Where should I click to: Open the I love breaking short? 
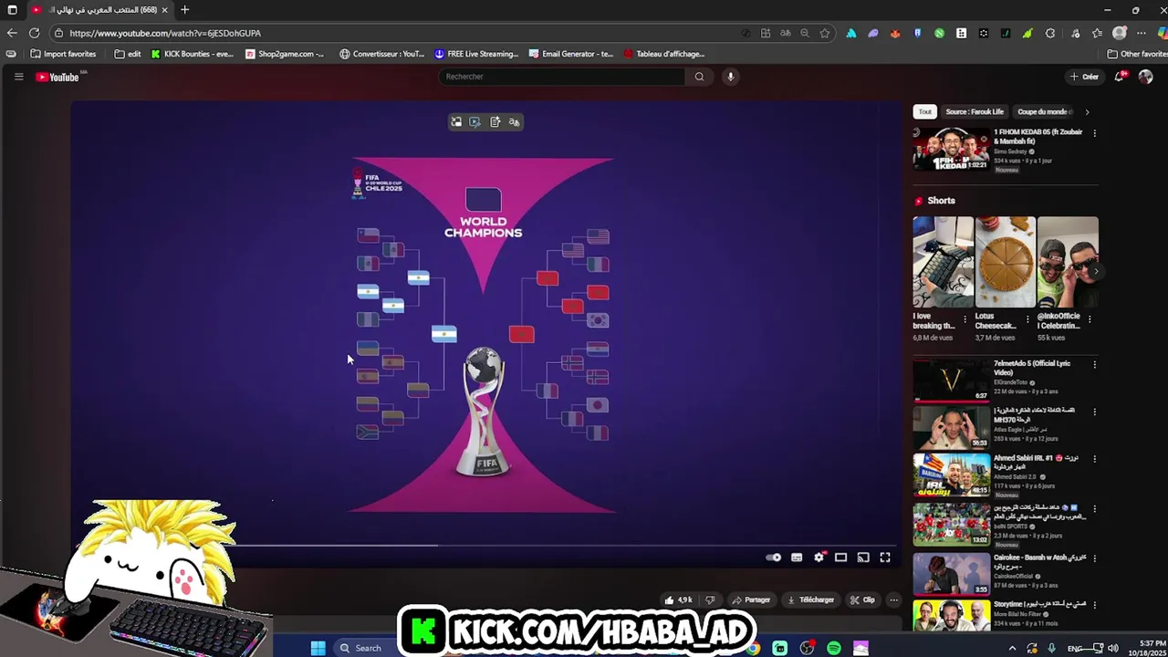tap(943, 261)
